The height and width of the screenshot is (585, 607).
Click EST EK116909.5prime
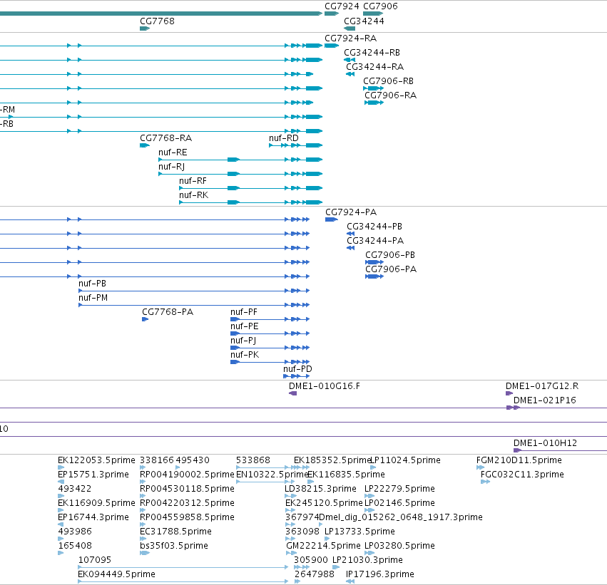click(61, 510)
